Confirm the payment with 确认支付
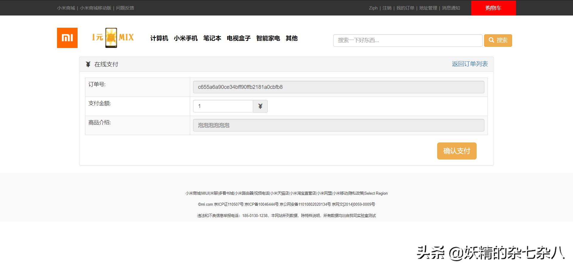This screenshot has width=573, height=268. pos(457,151)
